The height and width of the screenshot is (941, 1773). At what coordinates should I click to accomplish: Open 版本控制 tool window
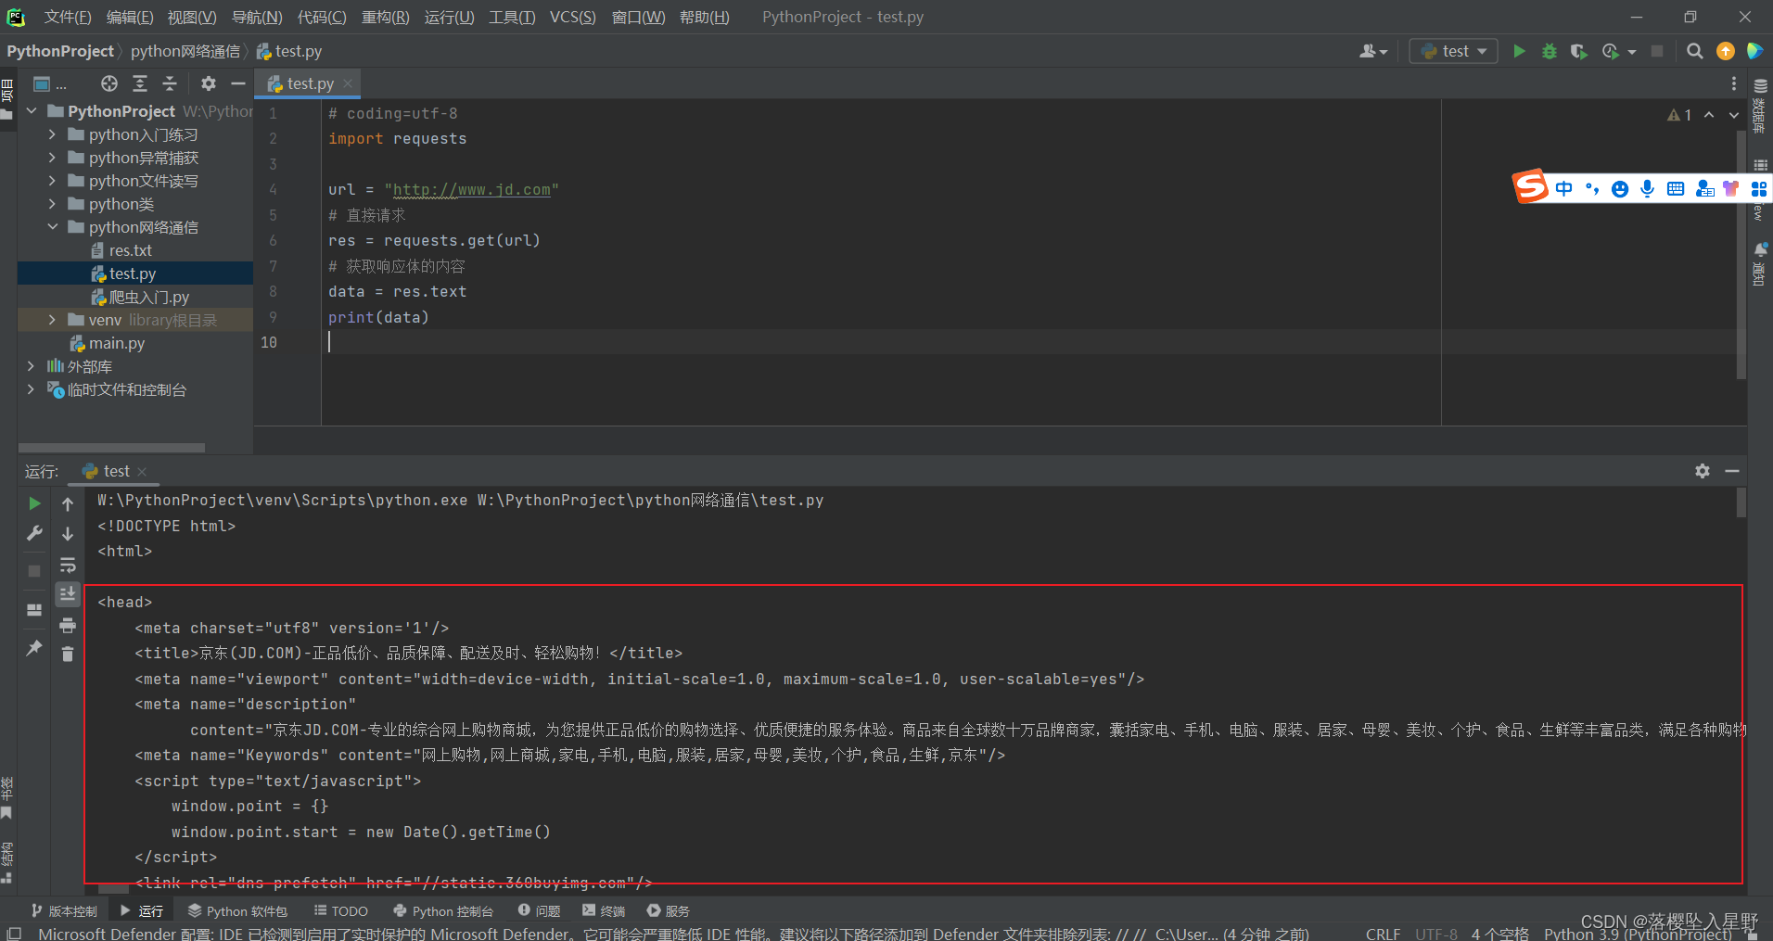point(64,910)
